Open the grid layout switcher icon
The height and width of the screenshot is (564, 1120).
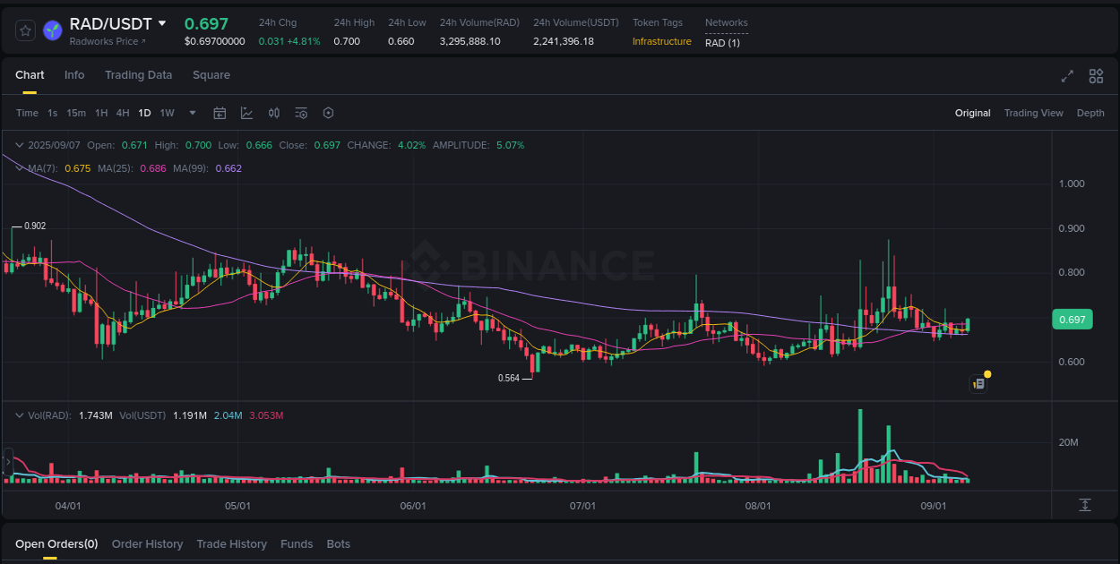[x=1096, y=76]
